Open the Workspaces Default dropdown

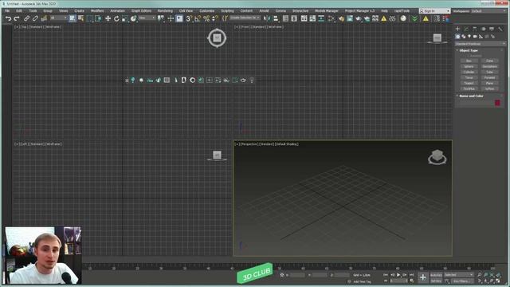[488, 10]
